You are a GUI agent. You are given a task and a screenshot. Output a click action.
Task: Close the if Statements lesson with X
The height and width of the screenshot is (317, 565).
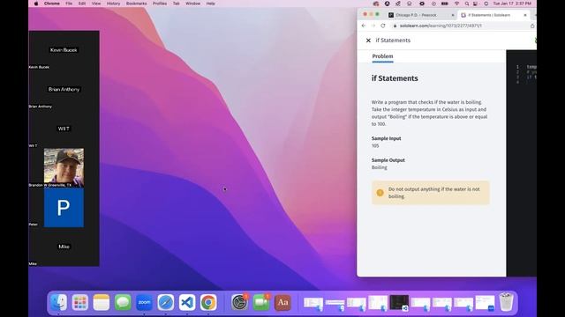tap(368, 41)
